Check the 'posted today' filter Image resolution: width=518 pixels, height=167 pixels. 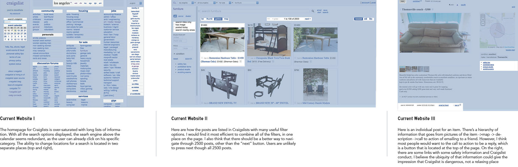[174, 27]
